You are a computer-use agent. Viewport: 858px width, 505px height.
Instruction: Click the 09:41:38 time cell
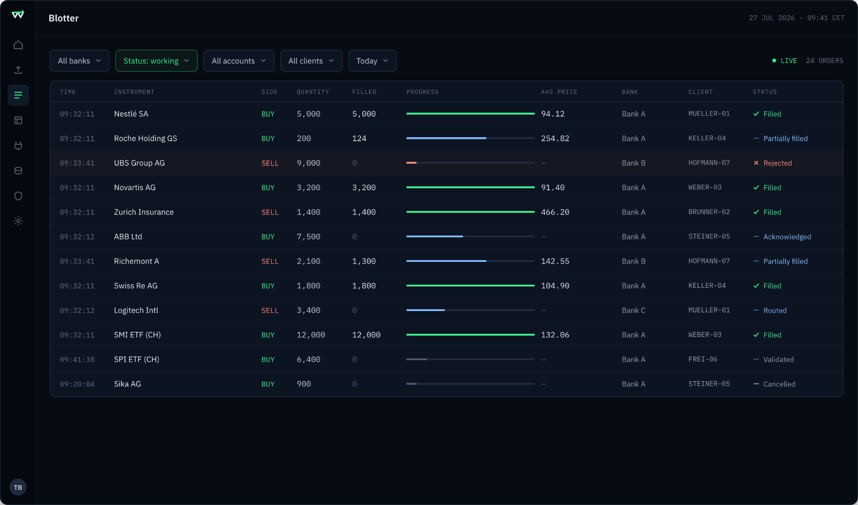click(x=77, y=359)
